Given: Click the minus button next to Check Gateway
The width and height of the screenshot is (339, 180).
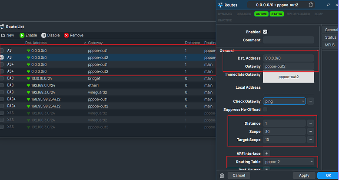Looking at the screenshot, I should [x=310, y=101].
